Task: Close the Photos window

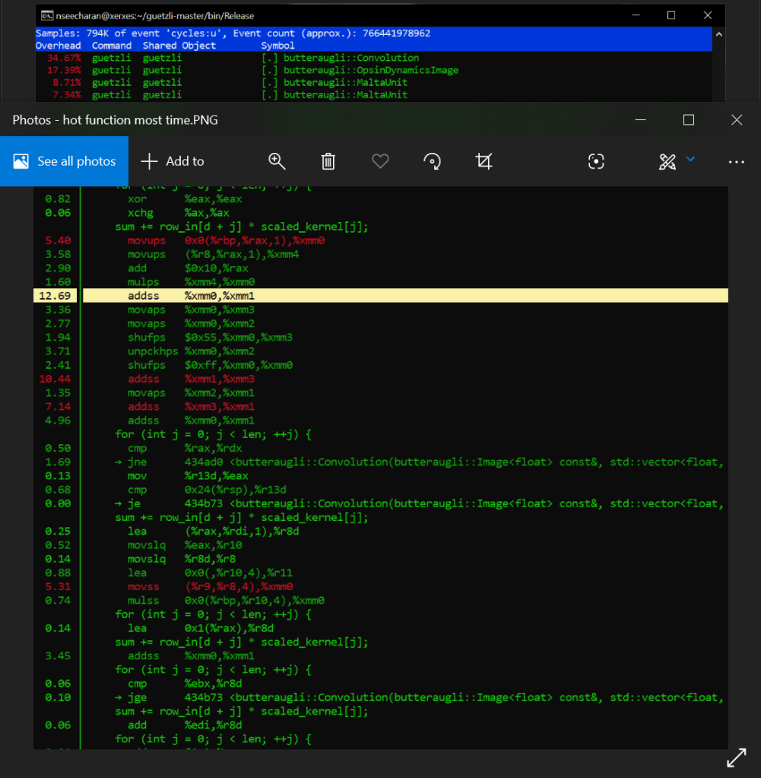Action: pos(736,120)
